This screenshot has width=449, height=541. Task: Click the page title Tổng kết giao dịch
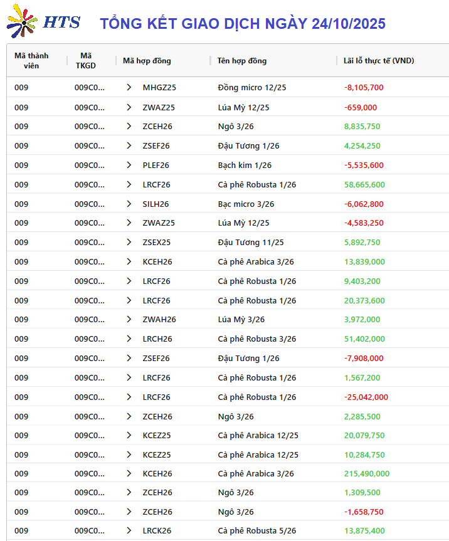point(243,24)
